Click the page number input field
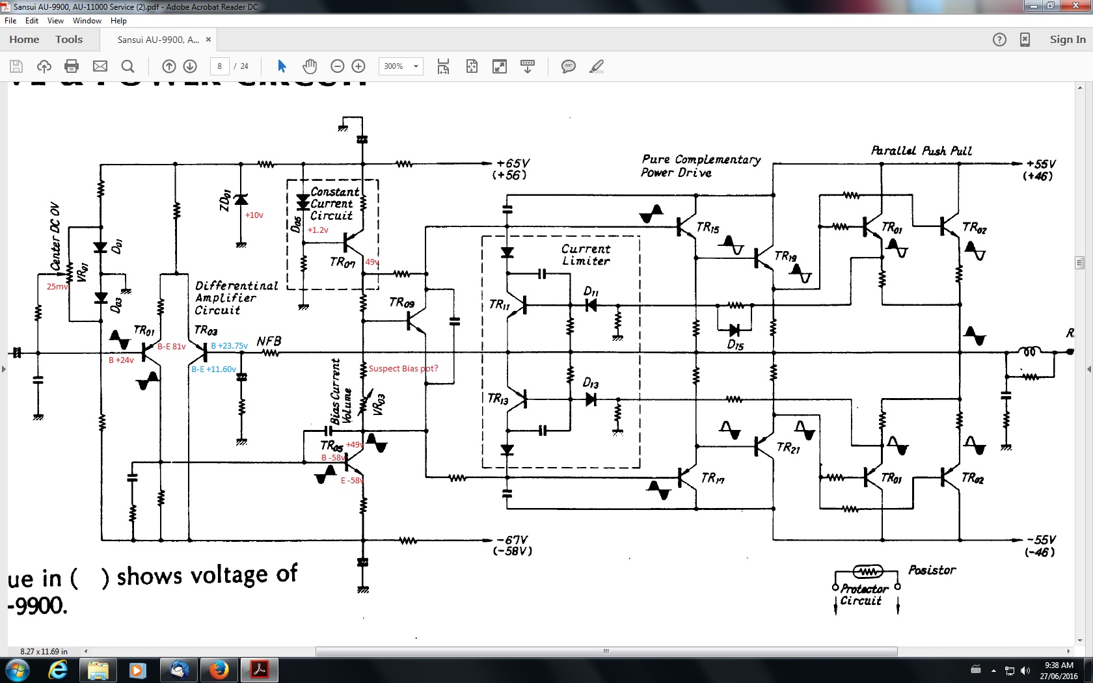This screenshot has height=683, width=1093. point(219,66)
